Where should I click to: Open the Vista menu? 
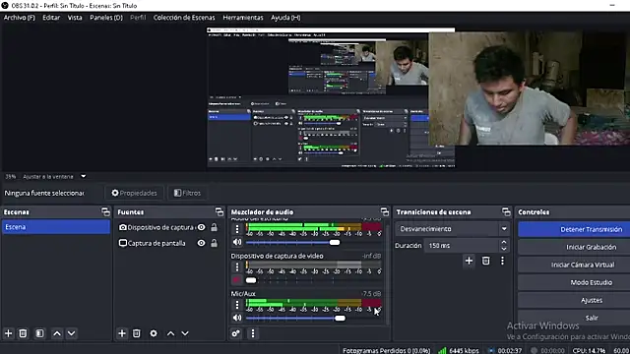[75, 18]
